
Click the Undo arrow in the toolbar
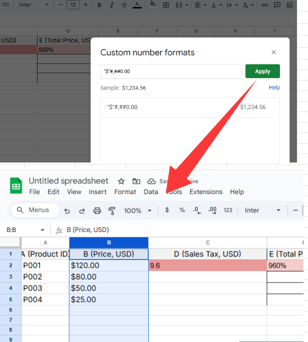67,210
